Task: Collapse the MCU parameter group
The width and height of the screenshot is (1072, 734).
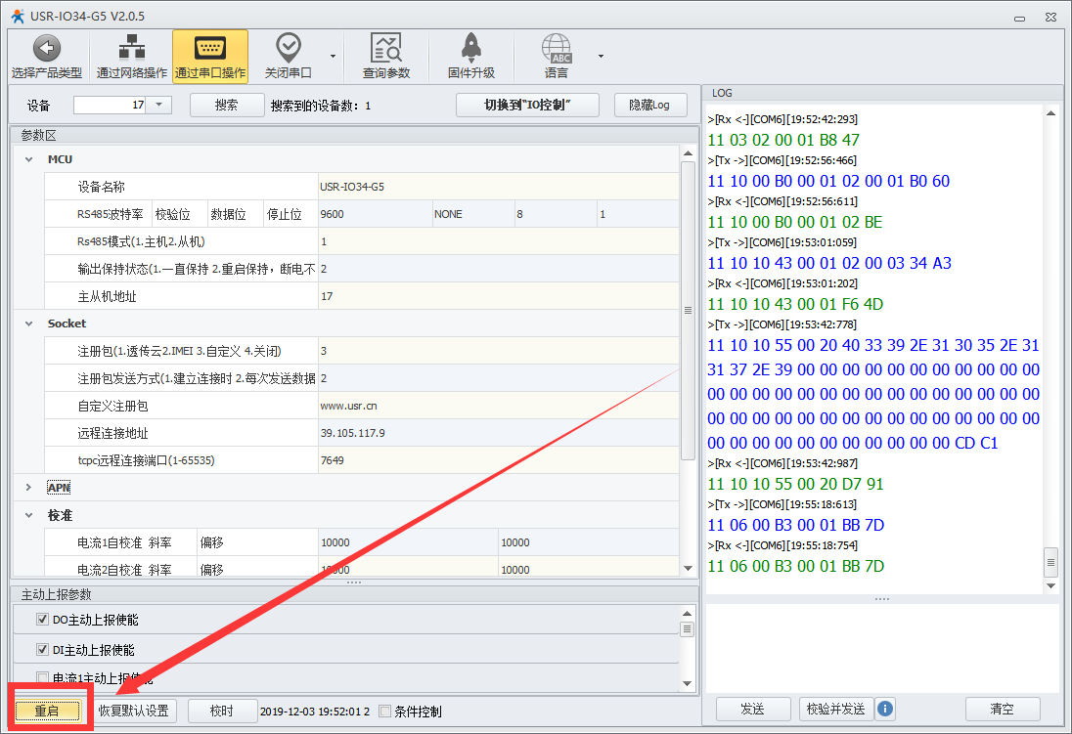Action: click(x=28, y=159)
